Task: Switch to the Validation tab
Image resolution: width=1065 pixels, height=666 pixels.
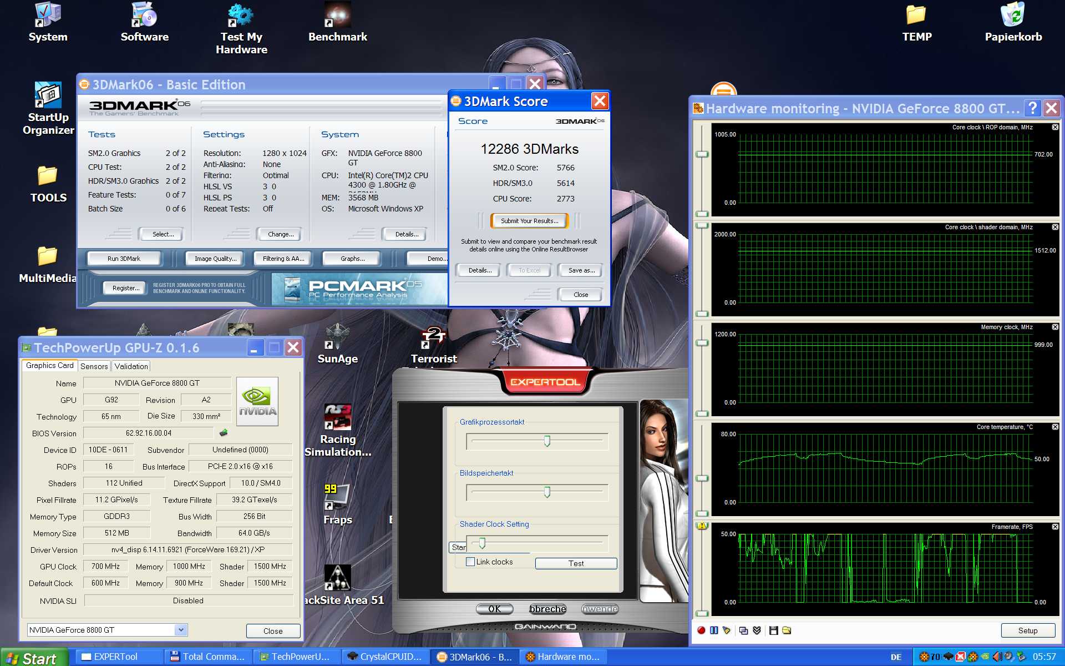Action: coord(131,366)
